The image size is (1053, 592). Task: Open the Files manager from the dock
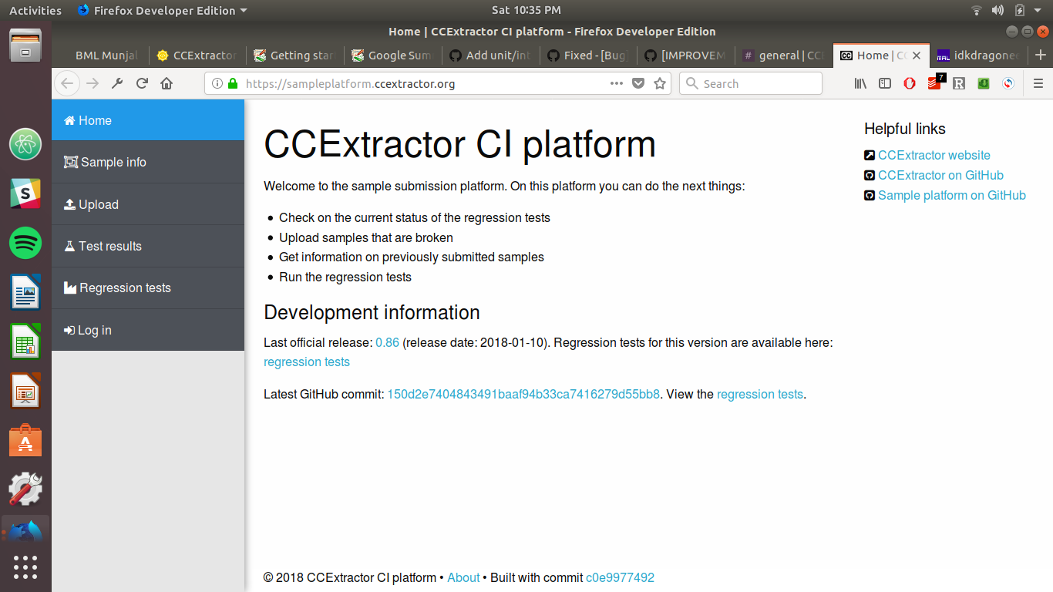(x=25, y=46)
